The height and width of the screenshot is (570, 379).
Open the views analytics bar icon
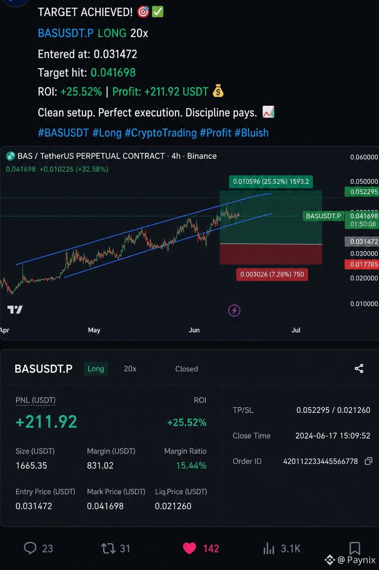[x=269, y=548]
